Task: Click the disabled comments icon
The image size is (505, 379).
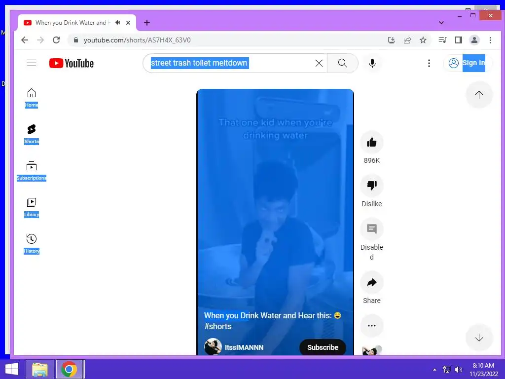Action: coord(372,229)
